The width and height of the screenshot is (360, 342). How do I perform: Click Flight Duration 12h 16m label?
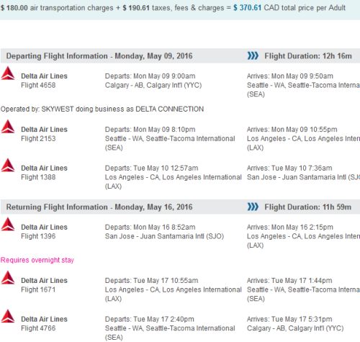click(x=308, y=56)
